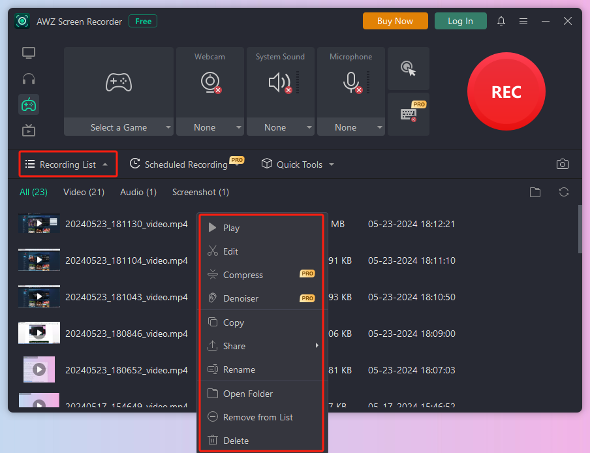The width and height of the screenshot is (590, 453).
Task: Play thumbnail of 20240523_180652_video.mp4
Action: point(39,369)
